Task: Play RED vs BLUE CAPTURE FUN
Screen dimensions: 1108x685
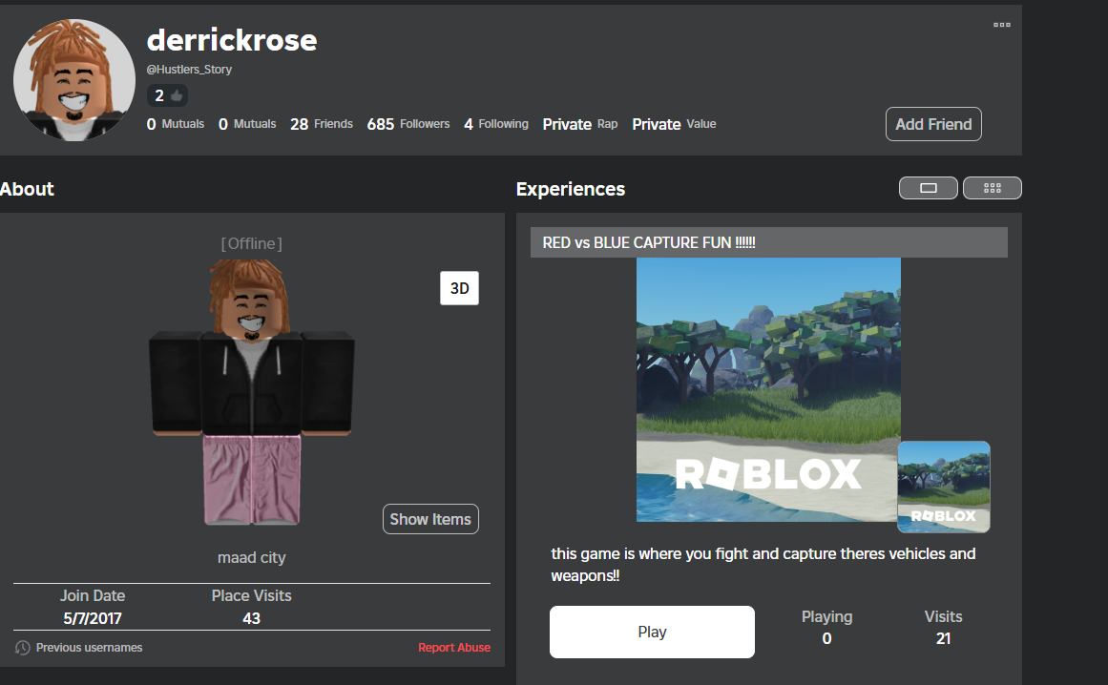Action: (x=652, y=632)
